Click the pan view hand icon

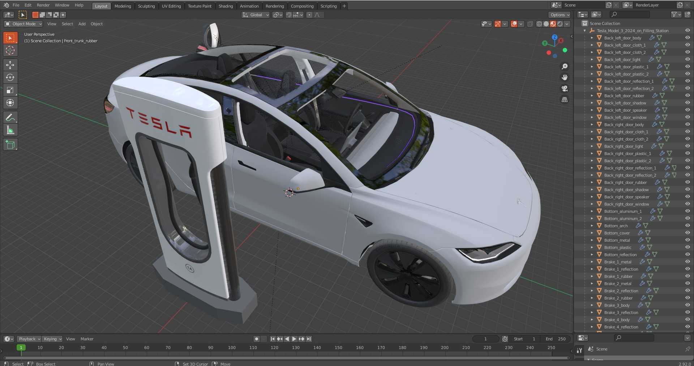coord(565,77)
